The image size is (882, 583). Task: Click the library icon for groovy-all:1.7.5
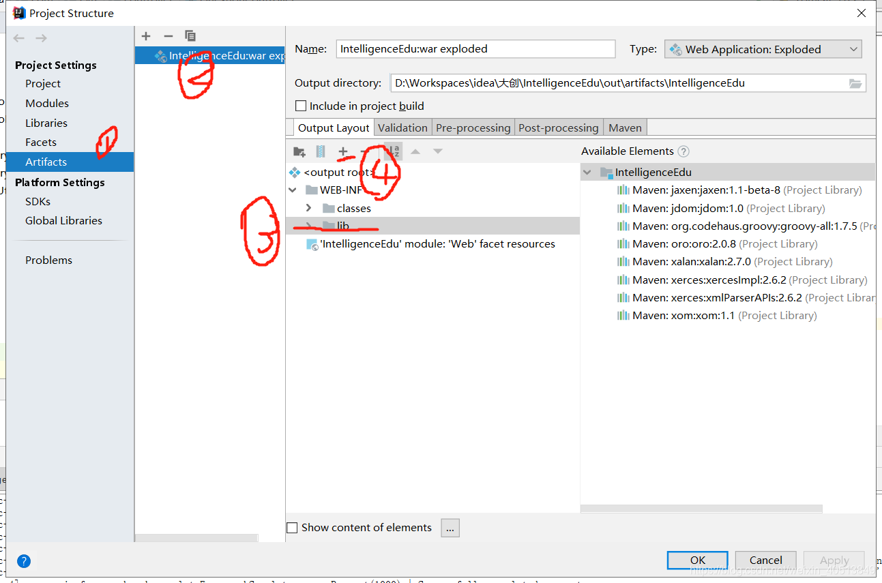[x=623, y=226]
